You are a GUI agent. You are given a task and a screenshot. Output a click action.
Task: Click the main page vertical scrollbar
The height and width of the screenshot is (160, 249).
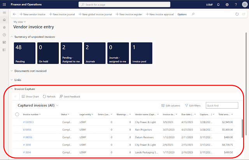pyautogui.click(x=246, y=84)
